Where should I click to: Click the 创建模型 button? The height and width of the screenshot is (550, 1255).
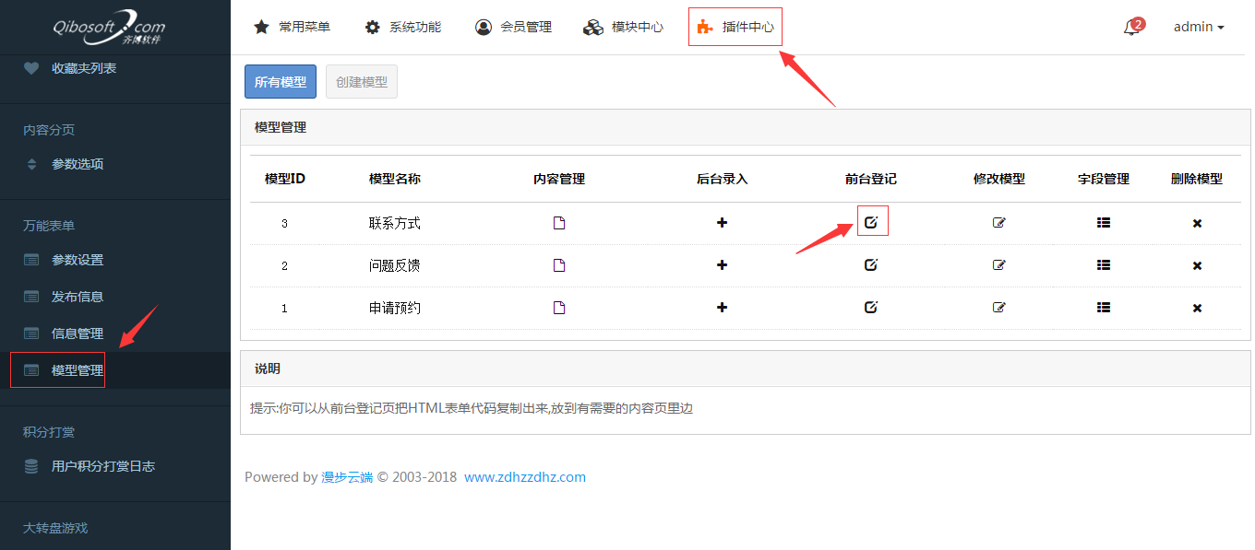[x=362, y=82]
